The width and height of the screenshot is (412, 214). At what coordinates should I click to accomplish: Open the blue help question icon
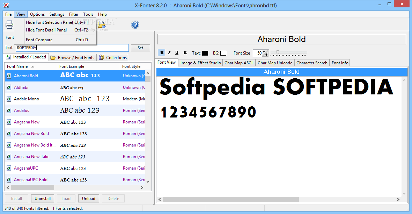[x=135, y=25]
